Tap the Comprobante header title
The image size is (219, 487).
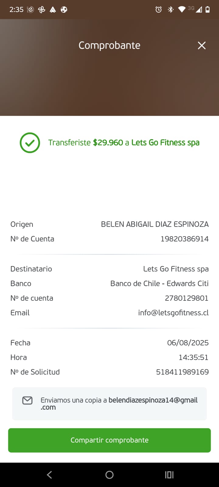[x=109, y=45]
